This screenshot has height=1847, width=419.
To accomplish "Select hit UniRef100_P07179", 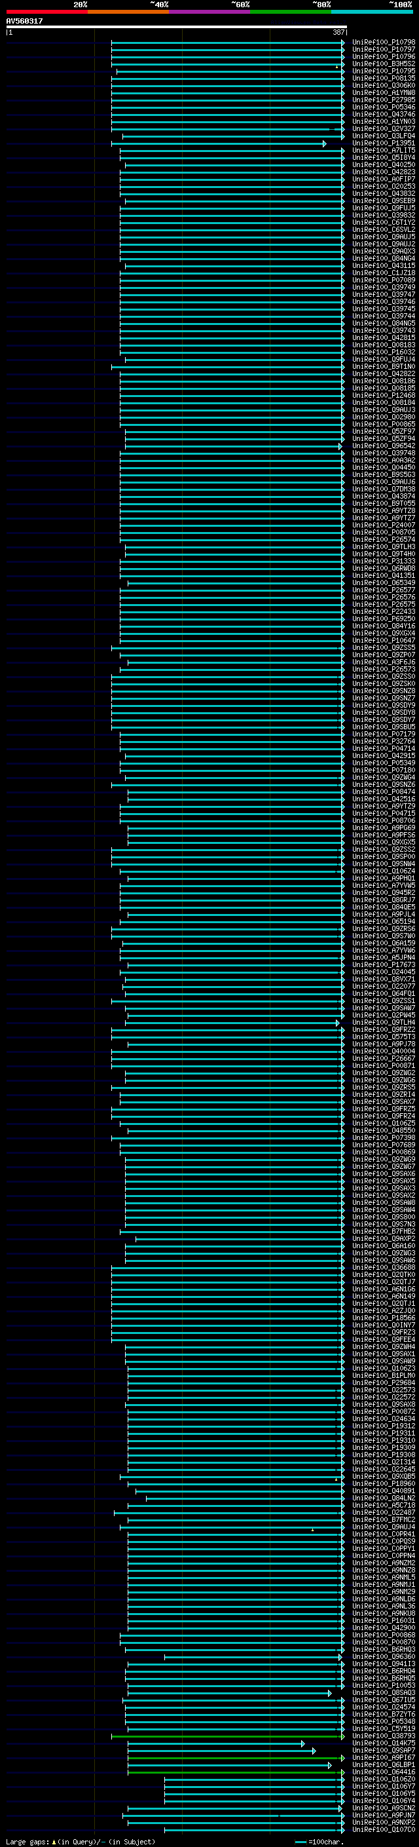I will (384, 734).
